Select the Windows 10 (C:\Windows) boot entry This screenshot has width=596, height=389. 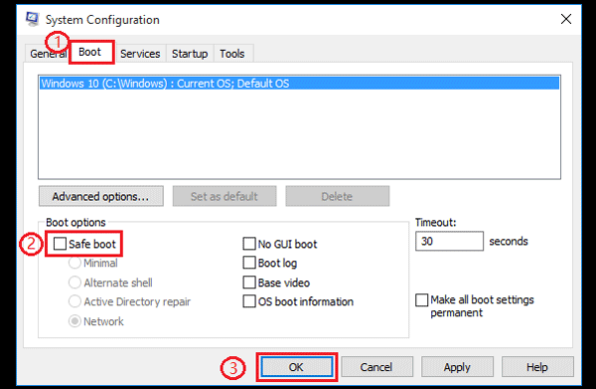[x=300, y=84]
